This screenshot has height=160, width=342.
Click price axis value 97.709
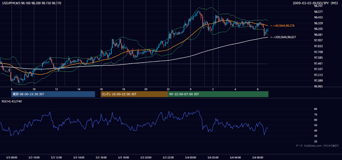click(x=318, y=52)
